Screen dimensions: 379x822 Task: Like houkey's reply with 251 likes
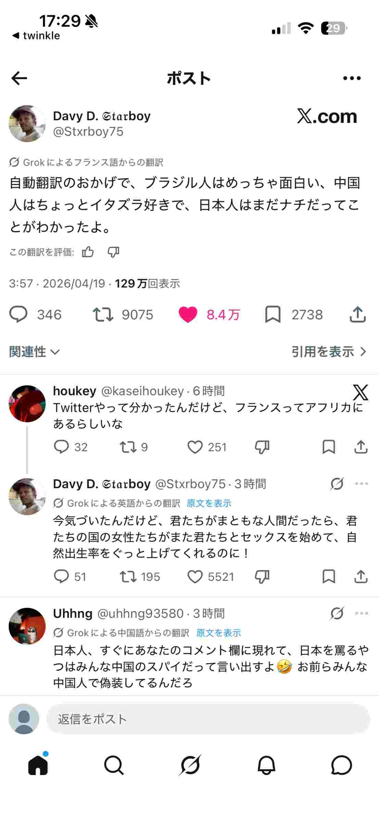pyautogui.click(x=195, y=447)
